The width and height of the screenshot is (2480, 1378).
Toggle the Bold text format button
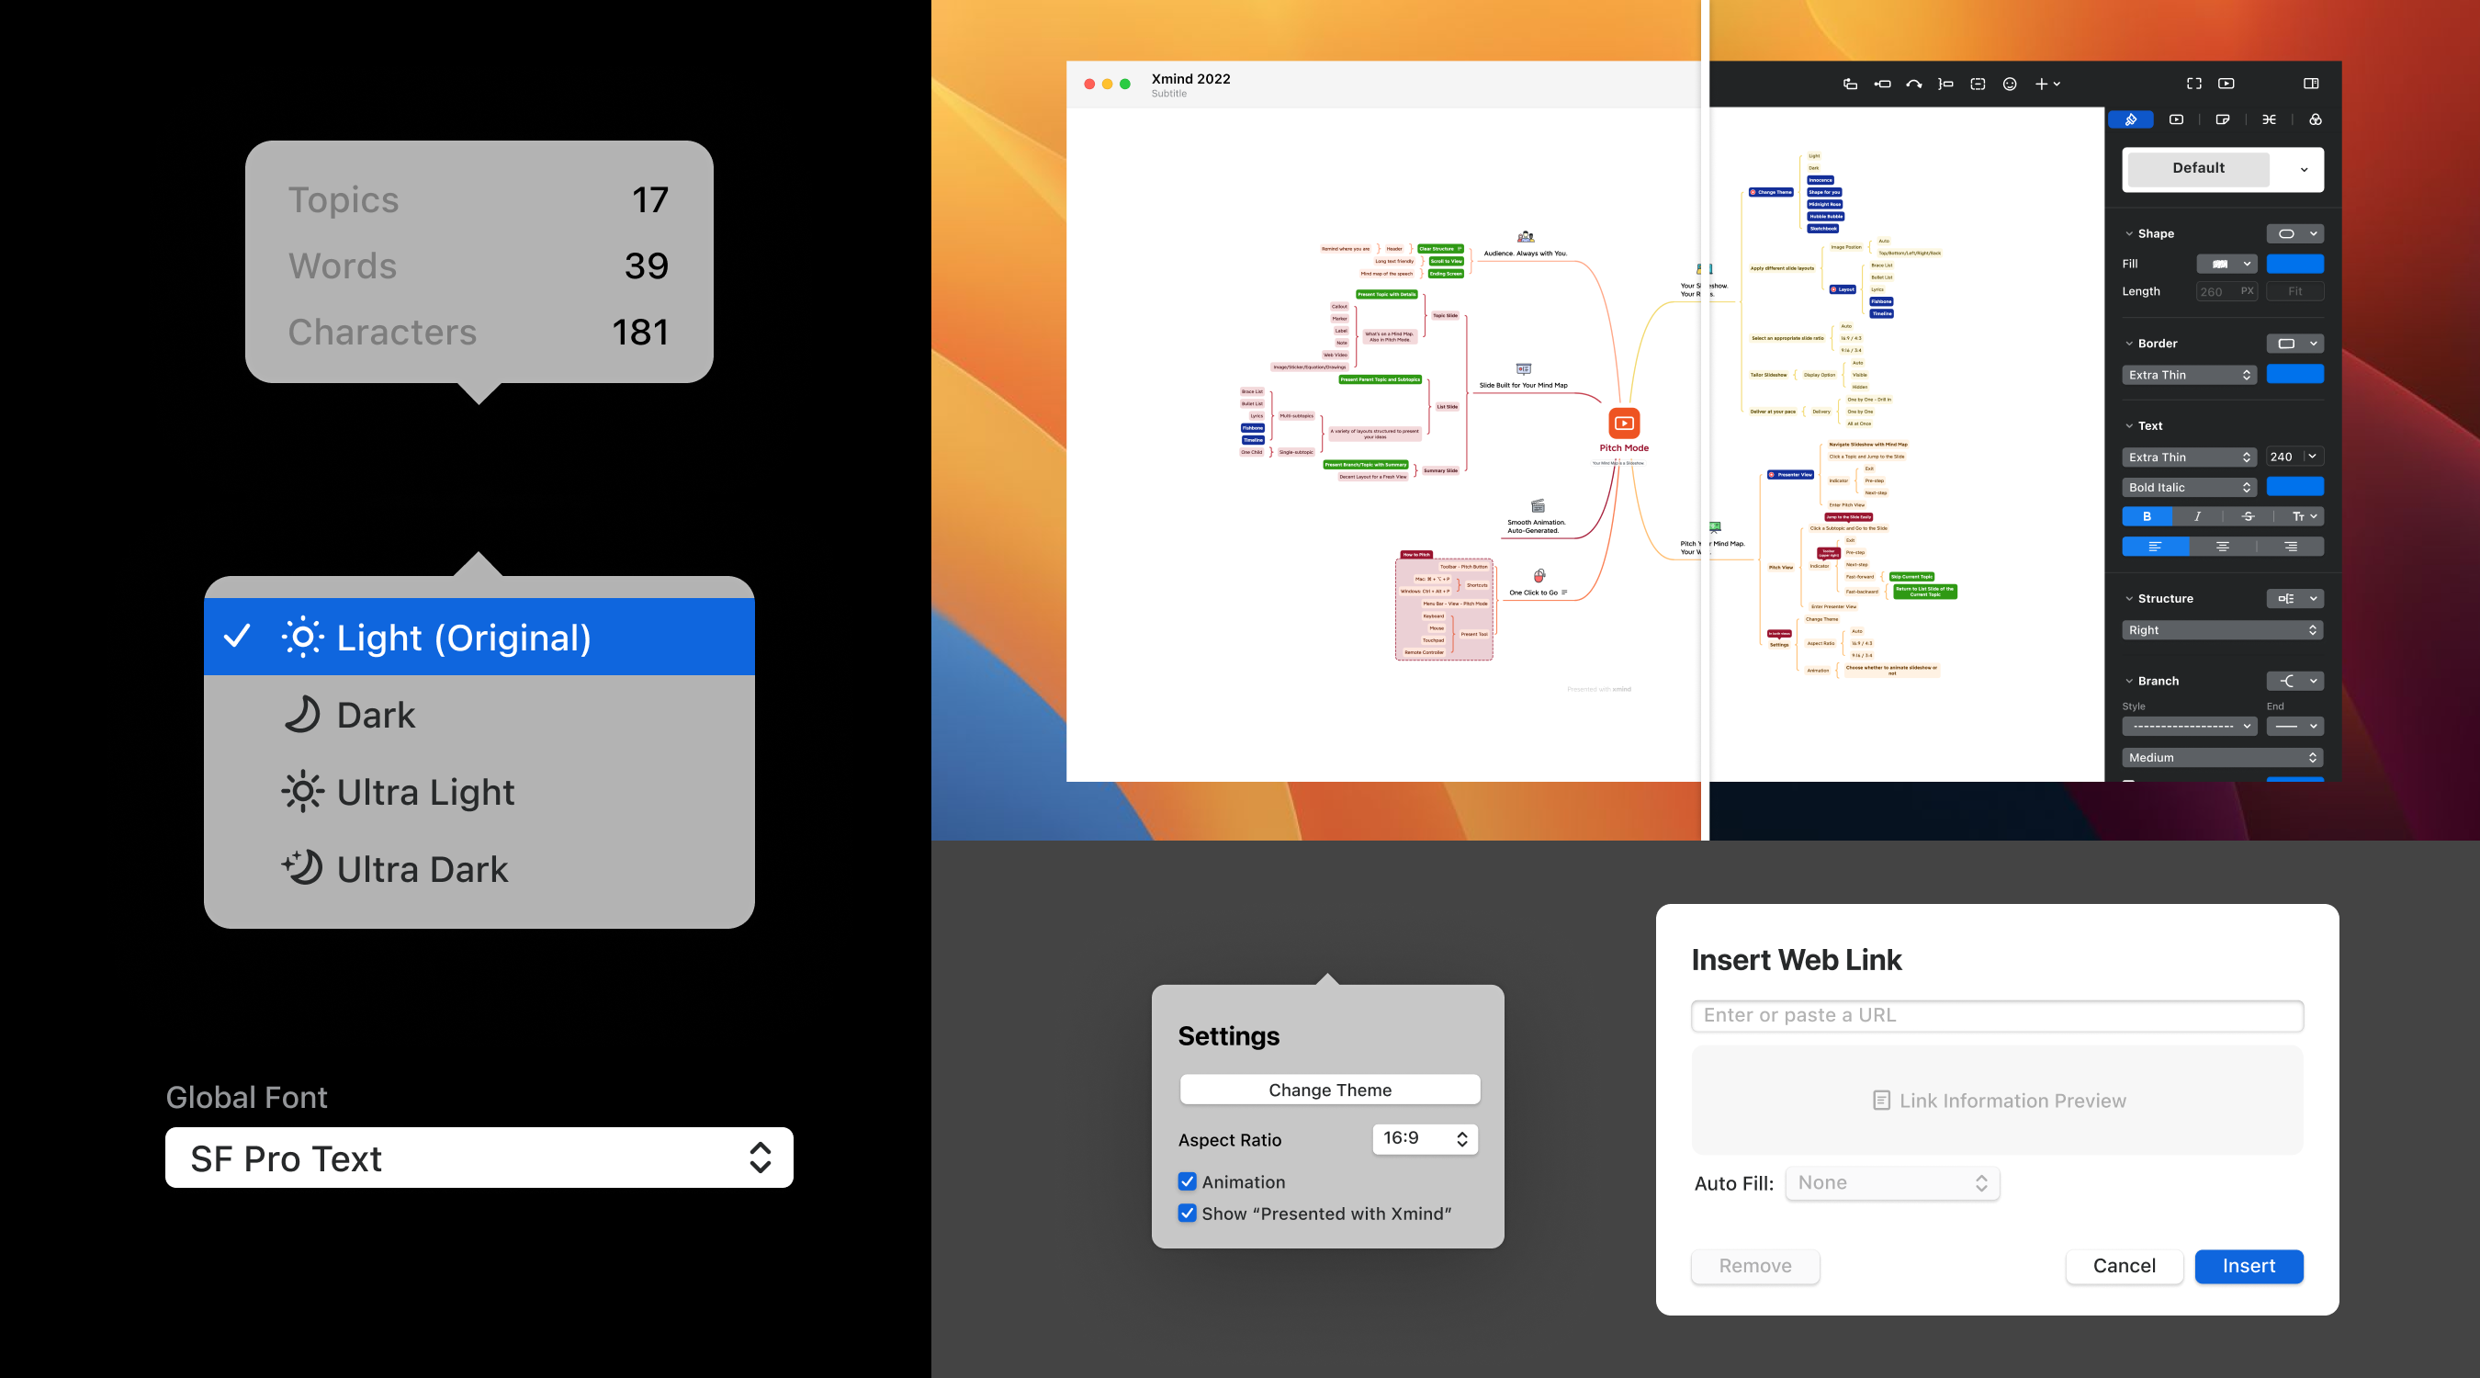(2146, 516)
